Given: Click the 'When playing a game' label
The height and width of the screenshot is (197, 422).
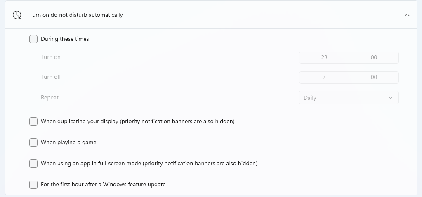Looking at the screenshot, I should pos(68,143).
